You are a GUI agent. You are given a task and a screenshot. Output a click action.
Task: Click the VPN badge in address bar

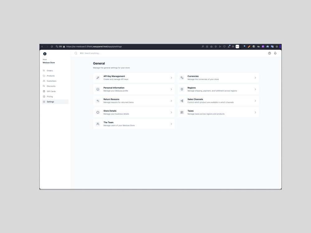[x=60, y=47]
